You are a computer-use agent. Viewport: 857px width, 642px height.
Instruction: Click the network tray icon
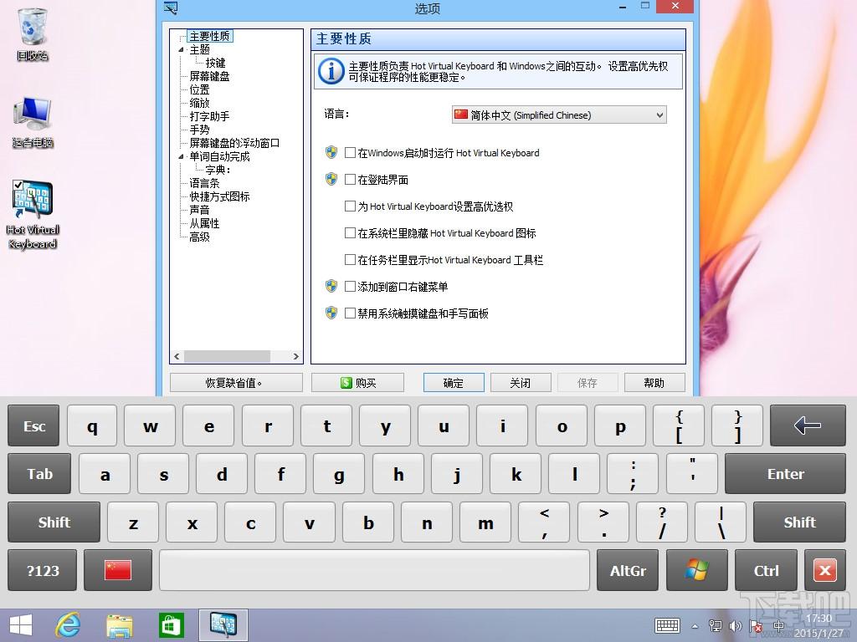pyautogui.click(x=715, y=626)
